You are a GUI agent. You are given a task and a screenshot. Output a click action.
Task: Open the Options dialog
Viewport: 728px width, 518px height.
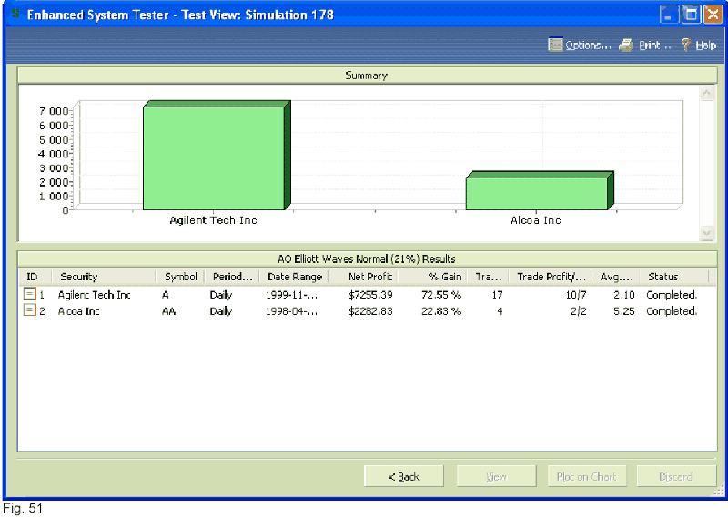[580, 46]
